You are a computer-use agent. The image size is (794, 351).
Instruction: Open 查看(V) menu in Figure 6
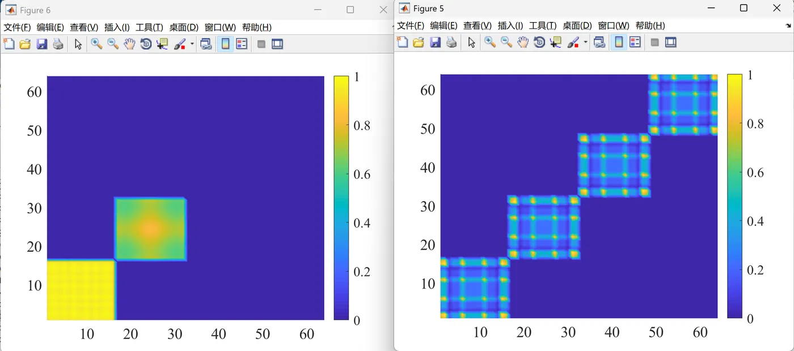(84, 27)
